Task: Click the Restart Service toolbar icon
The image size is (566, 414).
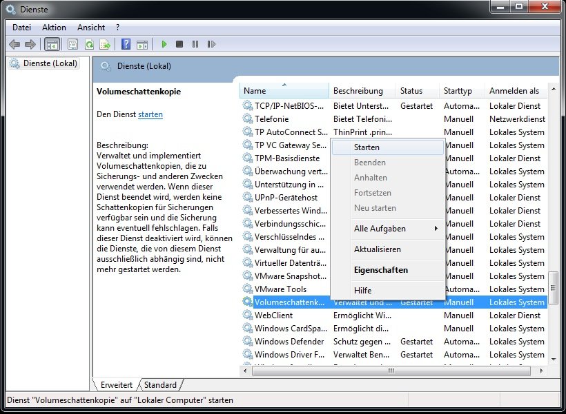Action: point(210,45)
